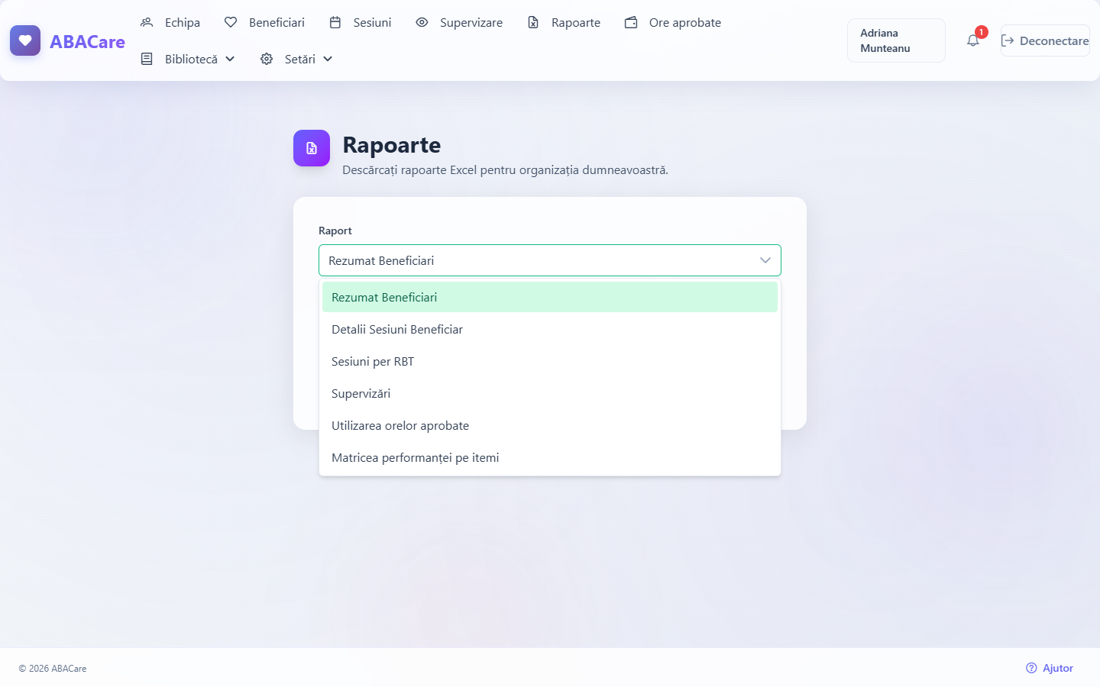
Task: Click the Ajutor question mark icon
Action: tap(1031, 668)
